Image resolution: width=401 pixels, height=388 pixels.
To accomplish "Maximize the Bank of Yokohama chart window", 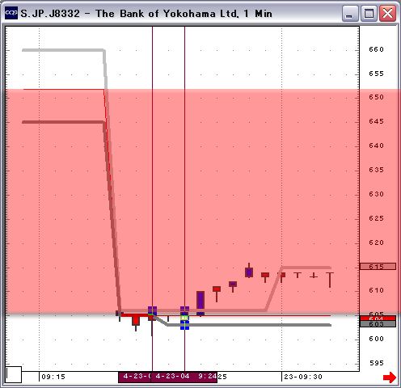I will pos(369,13).
